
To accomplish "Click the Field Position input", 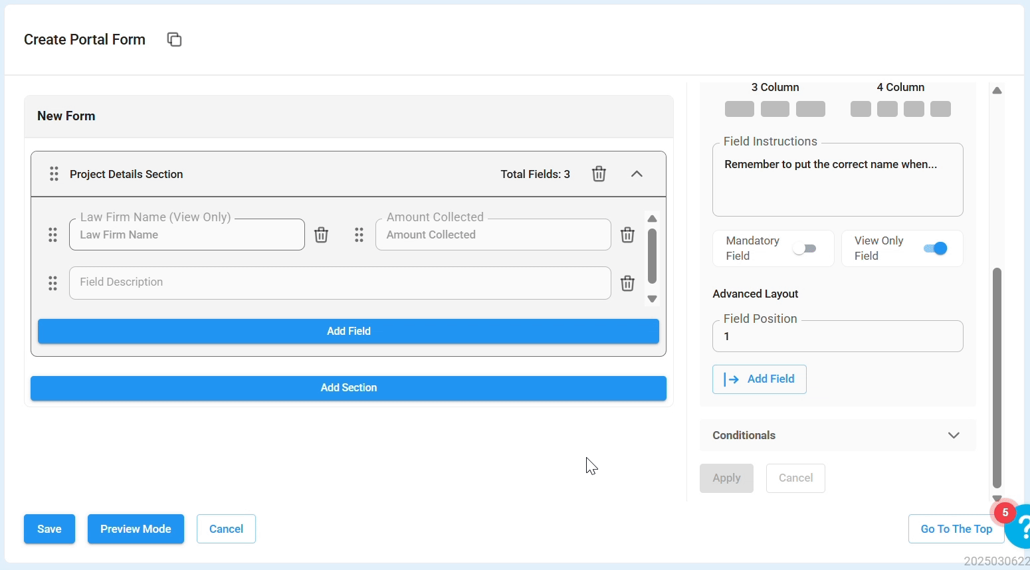I will tap(837, 336).
